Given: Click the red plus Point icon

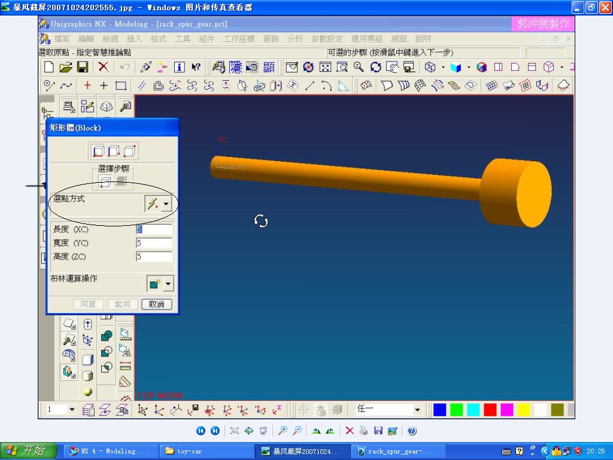Looking at the screenshot, I should click(x=87, y=85).
